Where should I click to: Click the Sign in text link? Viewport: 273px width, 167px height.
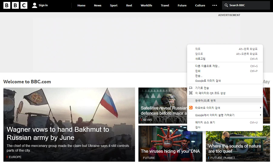pyautogui.click(x=43, y=5)
